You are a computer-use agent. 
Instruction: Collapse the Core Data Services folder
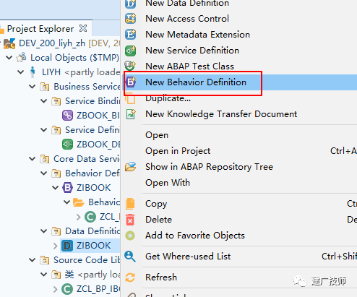coord(33,159)
